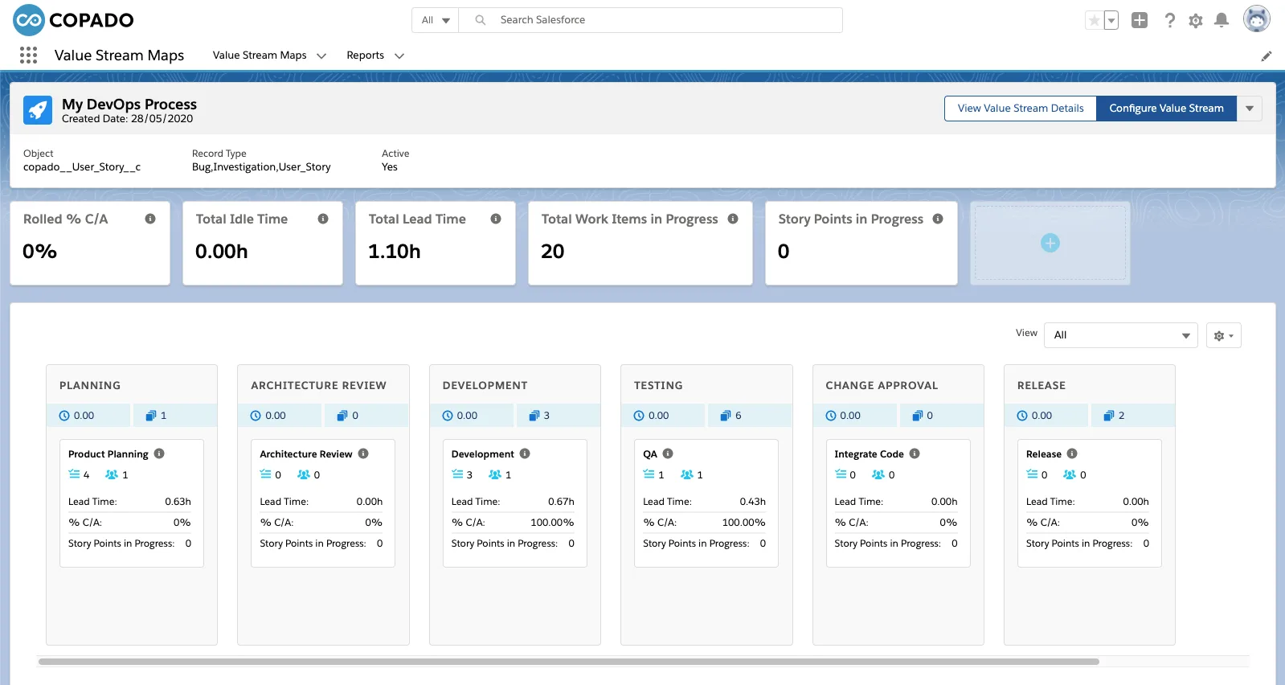
Task: Open the search scope All dropdown
Action: 436,20
